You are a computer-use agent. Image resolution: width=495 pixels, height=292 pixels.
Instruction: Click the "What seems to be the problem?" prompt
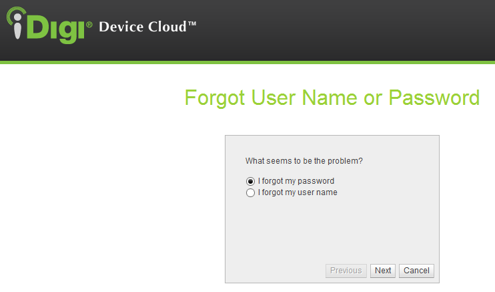pos(308,161)
